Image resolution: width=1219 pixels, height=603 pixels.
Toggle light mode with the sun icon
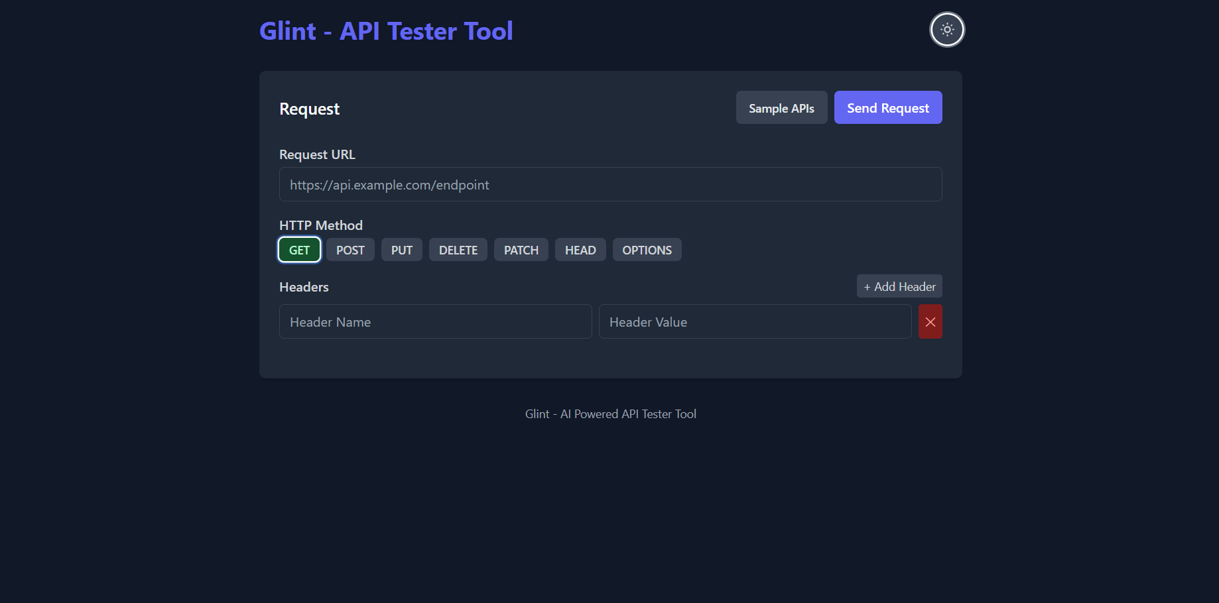coord(946,30)
